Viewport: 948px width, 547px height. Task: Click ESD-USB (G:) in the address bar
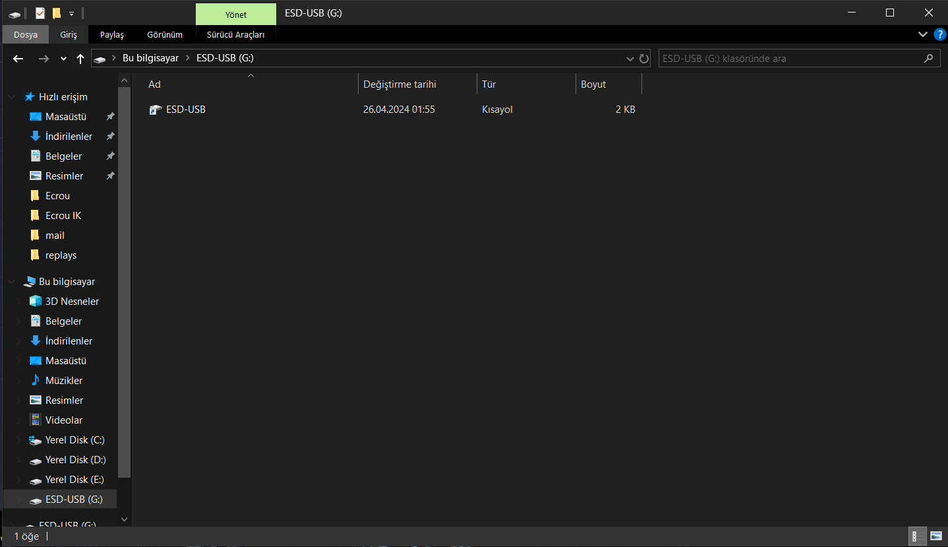pyautogui.click(x=225, y=58)
